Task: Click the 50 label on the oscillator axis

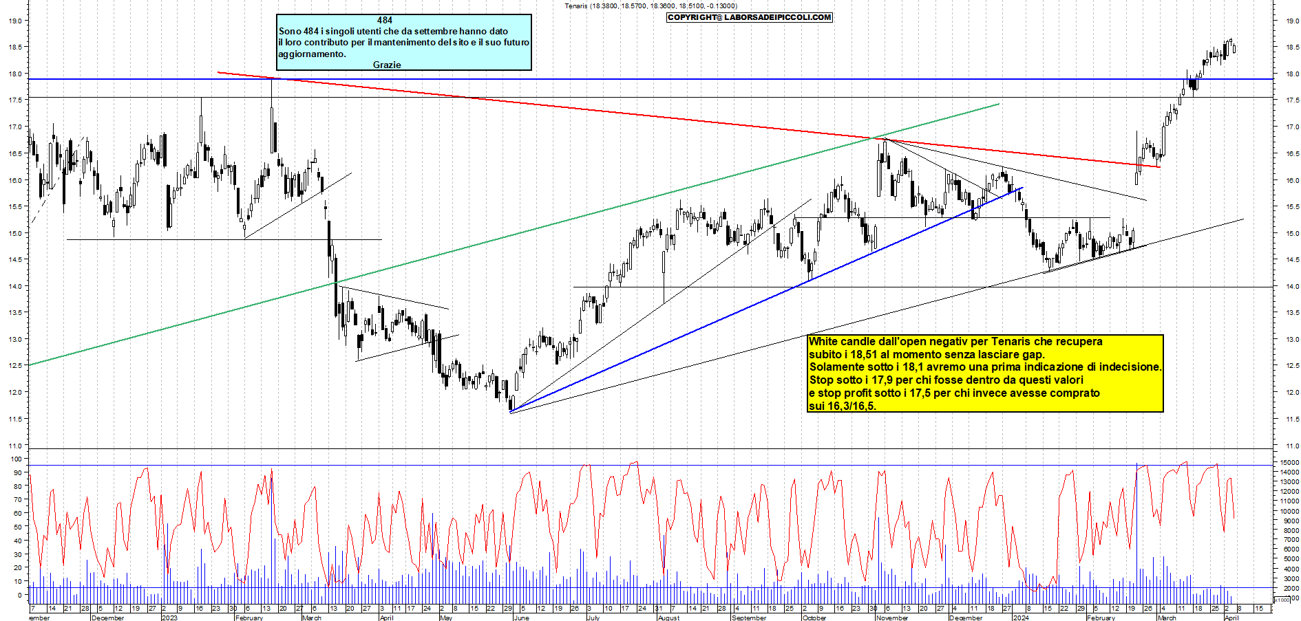Action: pos(17,527)
